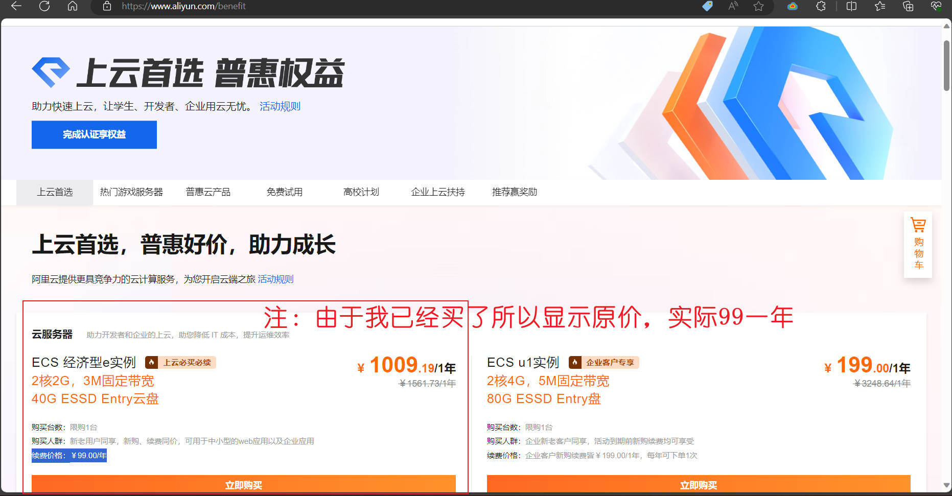Image resolution: width=952 pixels, height=496 pixels.
Task: Click 立即购买 for ECS u1实例
Action: click(x=698, y=484)
